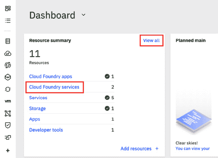Open the Developer tools link

(46, 130)
